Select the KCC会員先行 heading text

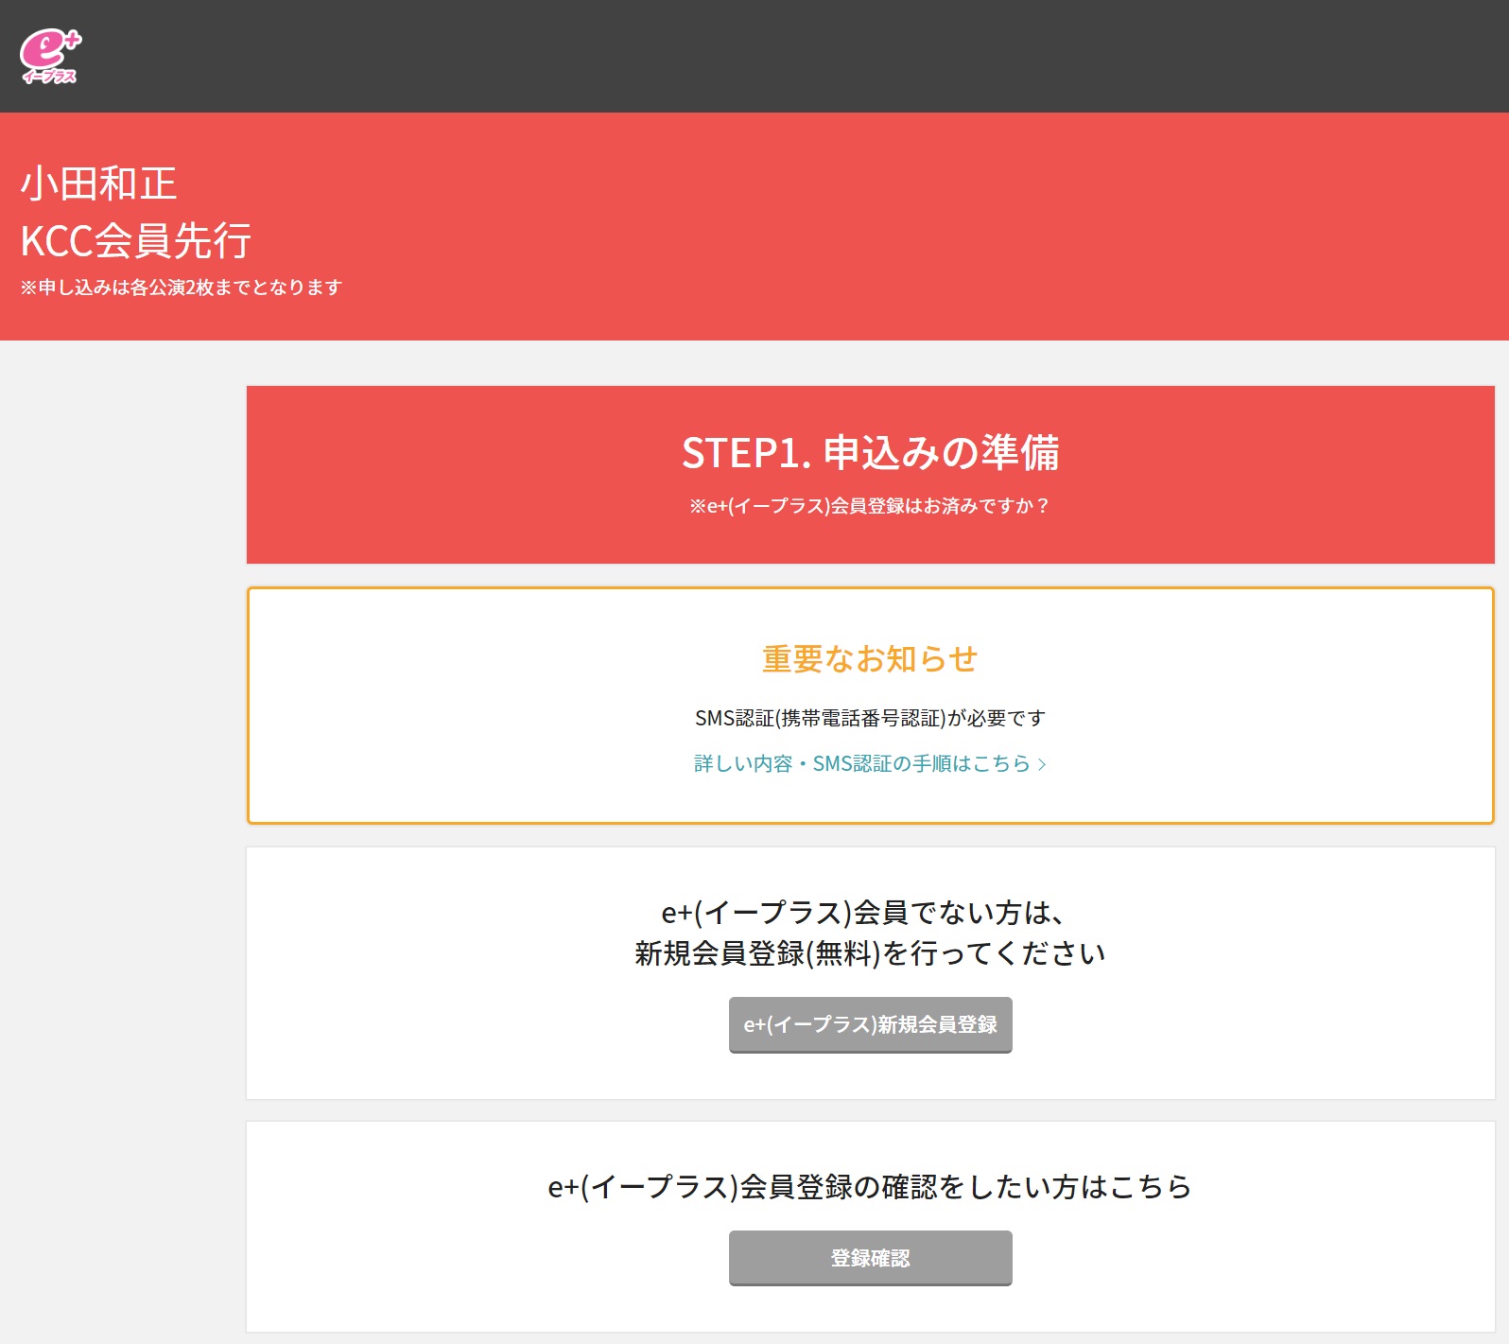pos(136,240)
